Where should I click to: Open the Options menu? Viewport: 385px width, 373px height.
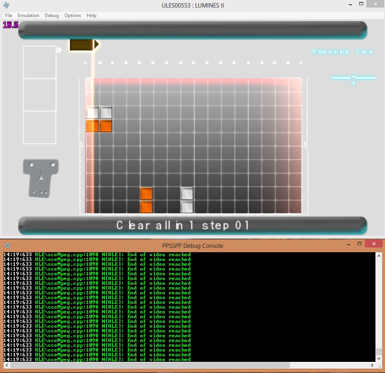[73, 15]
